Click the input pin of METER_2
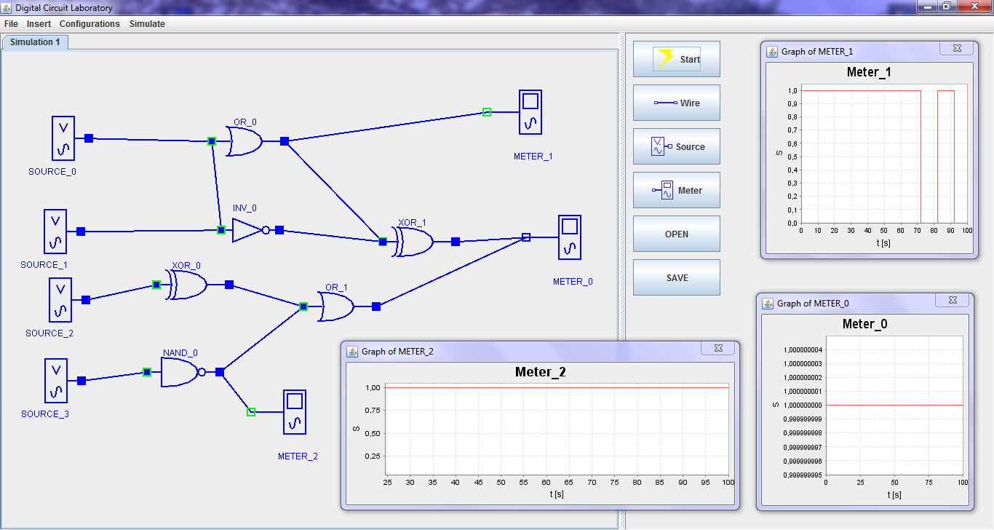 251,412
